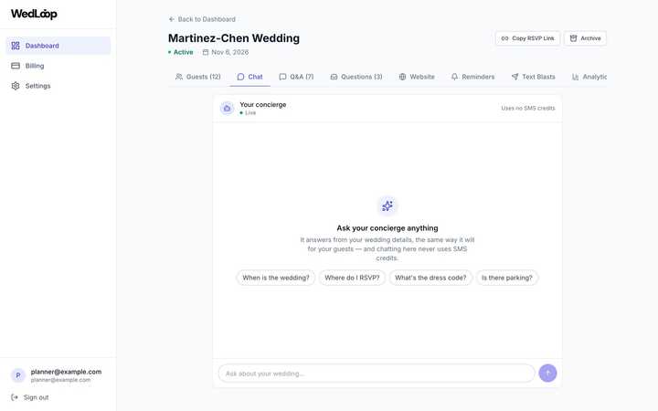Select the 'What's the dress code?' suggestion
The width and height of the screenshot is (658, 411).
430,278
